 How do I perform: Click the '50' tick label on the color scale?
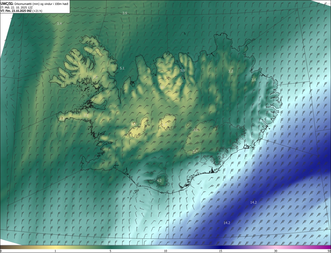click(329, 251)
